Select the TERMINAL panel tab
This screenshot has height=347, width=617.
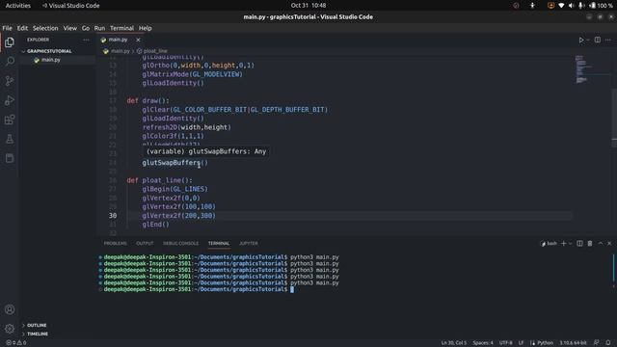click(x=219, y=244)
